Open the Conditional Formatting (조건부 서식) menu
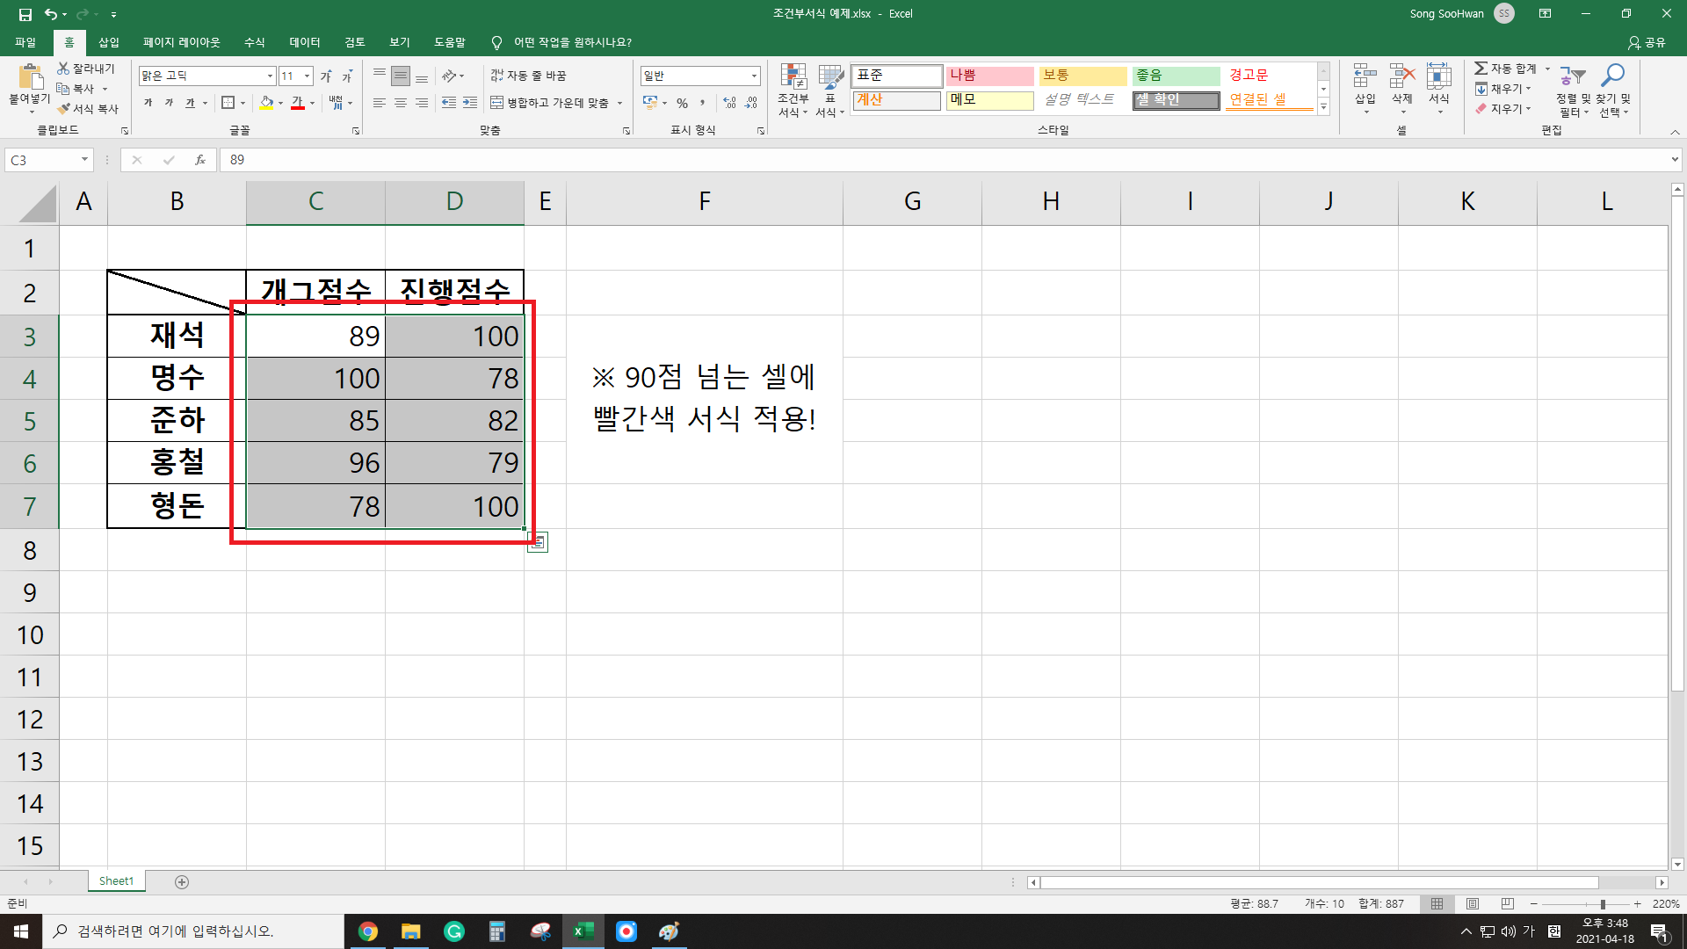The height and width of the screenshot is (949, 1687). (x=793, y=91)
